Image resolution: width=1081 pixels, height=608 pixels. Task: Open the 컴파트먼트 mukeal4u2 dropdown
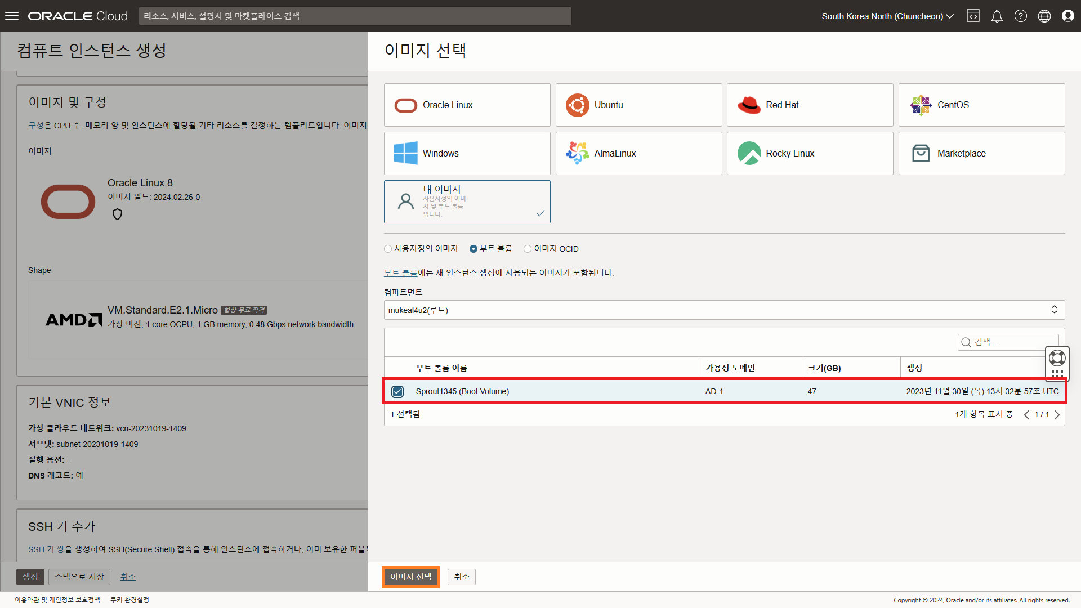pos(724,310)
